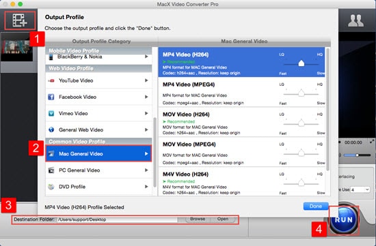
Task: Adjust quality slider for MOV Video (MPEG4)
Action: click(x=301, y=153)
